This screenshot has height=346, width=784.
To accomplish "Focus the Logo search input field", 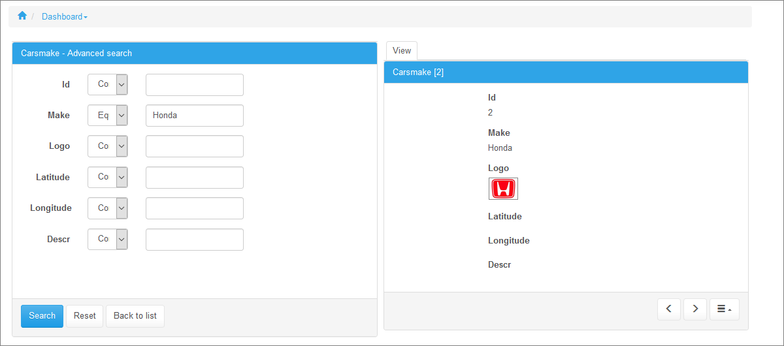I will [x=195, y=146].
